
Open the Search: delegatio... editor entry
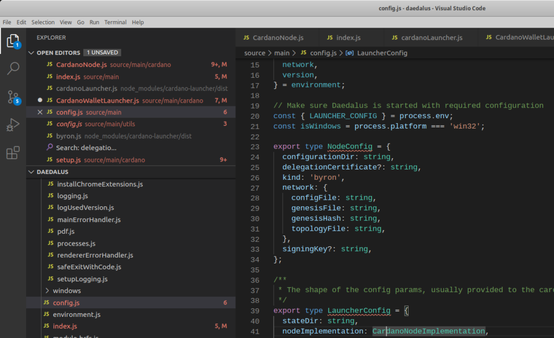[x=131, y=148]
